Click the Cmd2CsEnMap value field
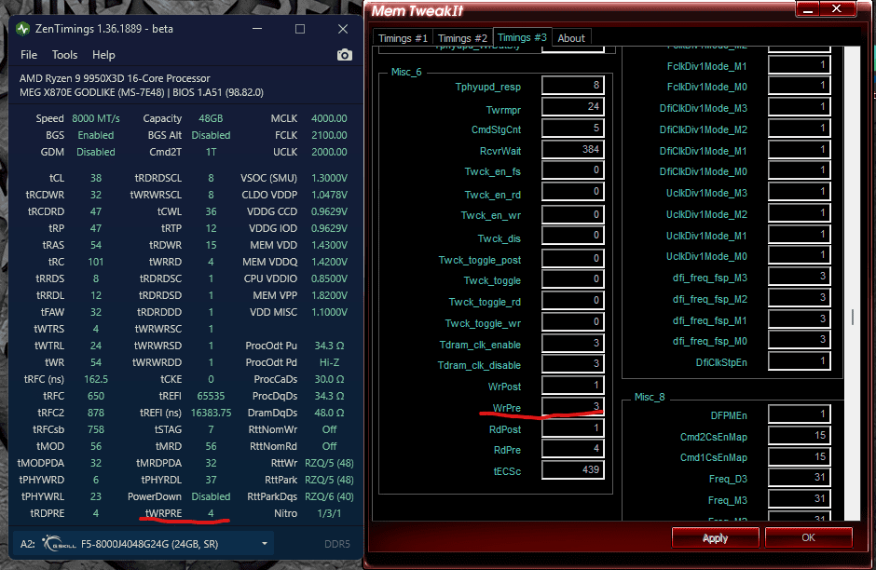Image resolution: width=876 pixels, height=570 pixels. [800, 436]
